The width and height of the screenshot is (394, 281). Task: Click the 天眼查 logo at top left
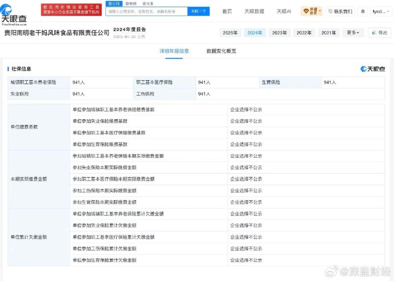14,15
